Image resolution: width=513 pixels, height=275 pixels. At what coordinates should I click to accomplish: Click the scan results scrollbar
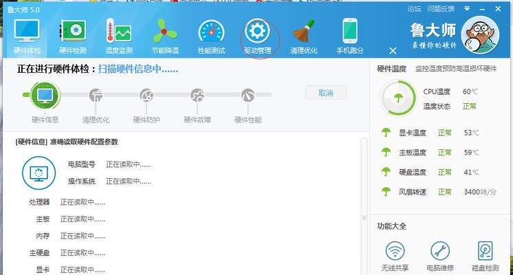point(364,206)
